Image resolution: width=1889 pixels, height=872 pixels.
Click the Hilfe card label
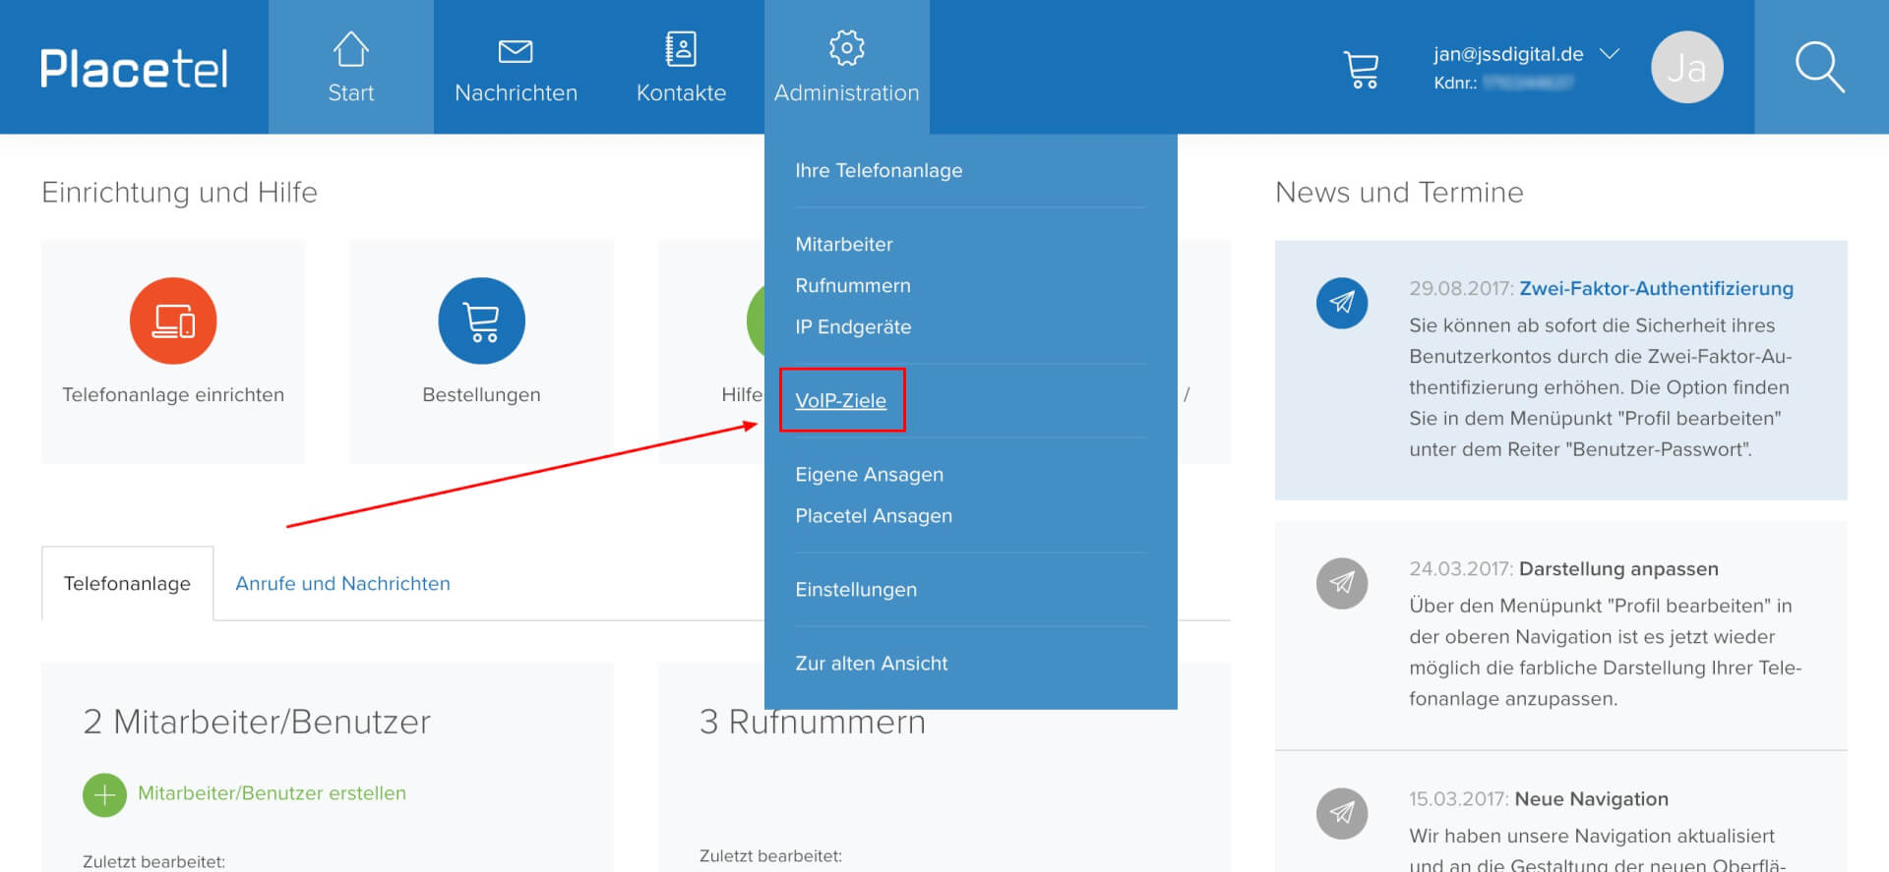(742, 394)
